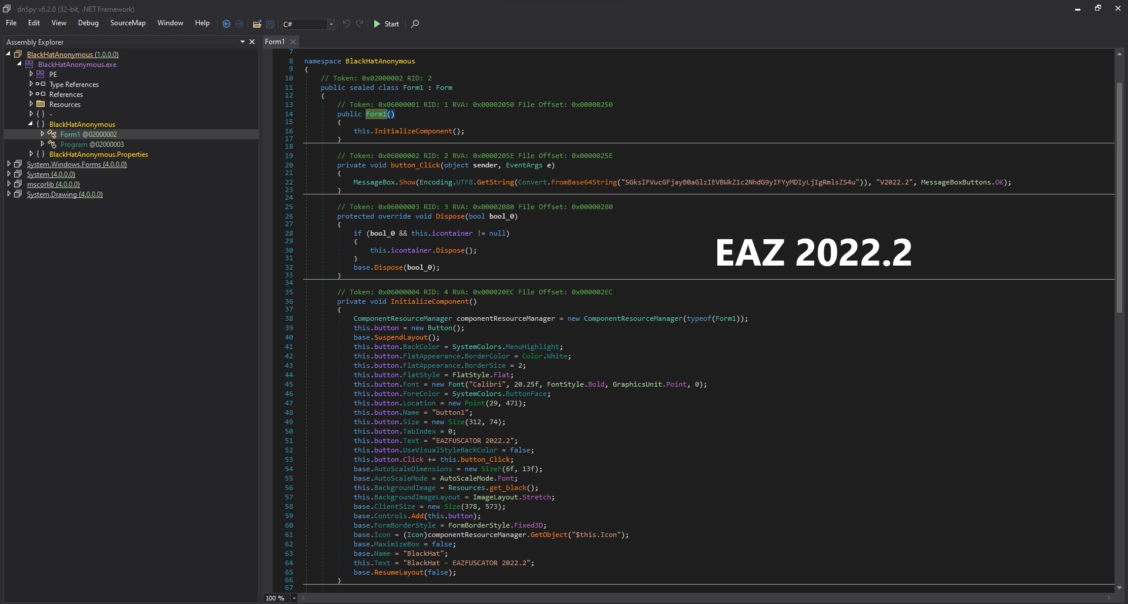Open the 100 % zoom dropdown
The width and height of the screenshot is (1128, 604).
(294, 598)
